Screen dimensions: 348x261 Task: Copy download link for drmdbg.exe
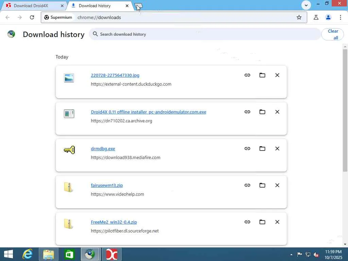[247, 149]
